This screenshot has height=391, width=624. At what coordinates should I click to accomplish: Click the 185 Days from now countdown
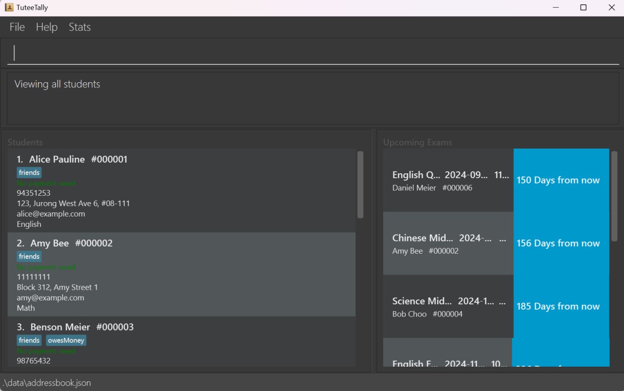[x=561, y=306]
